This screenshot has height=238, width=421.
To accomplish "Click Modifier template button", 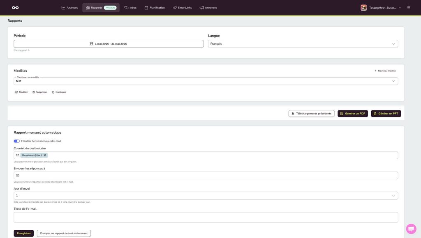I will [x=21, y=92].
